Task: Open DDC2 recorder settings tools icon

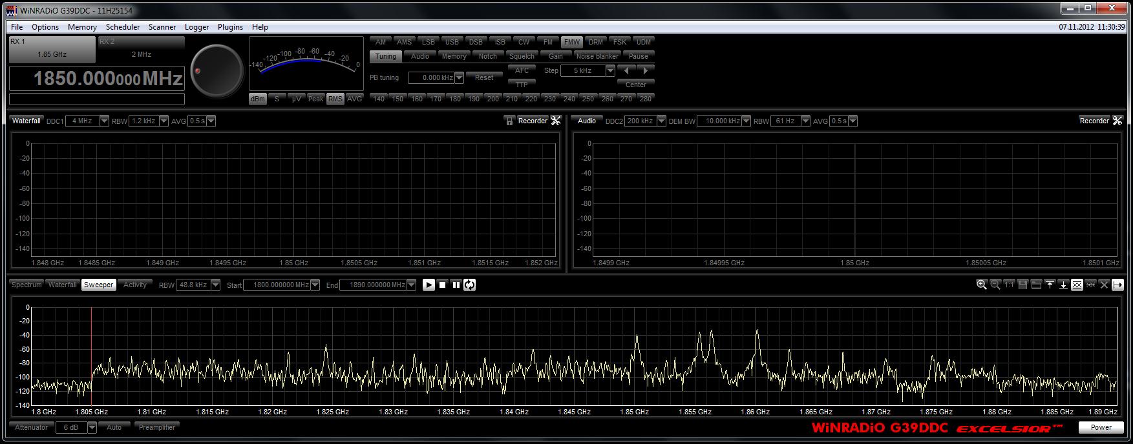Action: tap(1117, 121)
